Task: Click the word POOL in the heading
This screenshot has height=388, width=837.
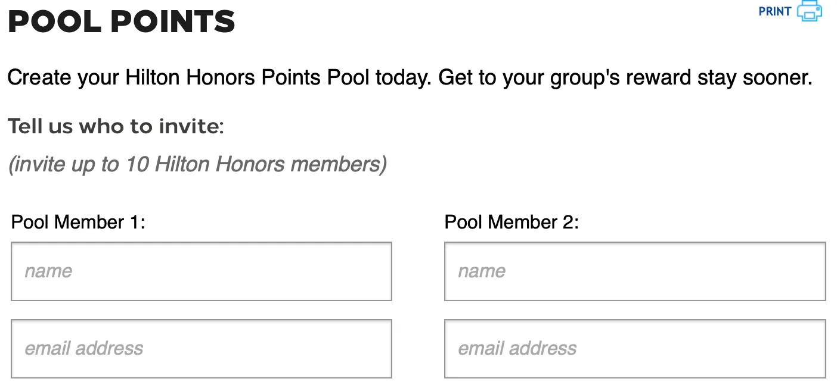Action: coord(54,22)
